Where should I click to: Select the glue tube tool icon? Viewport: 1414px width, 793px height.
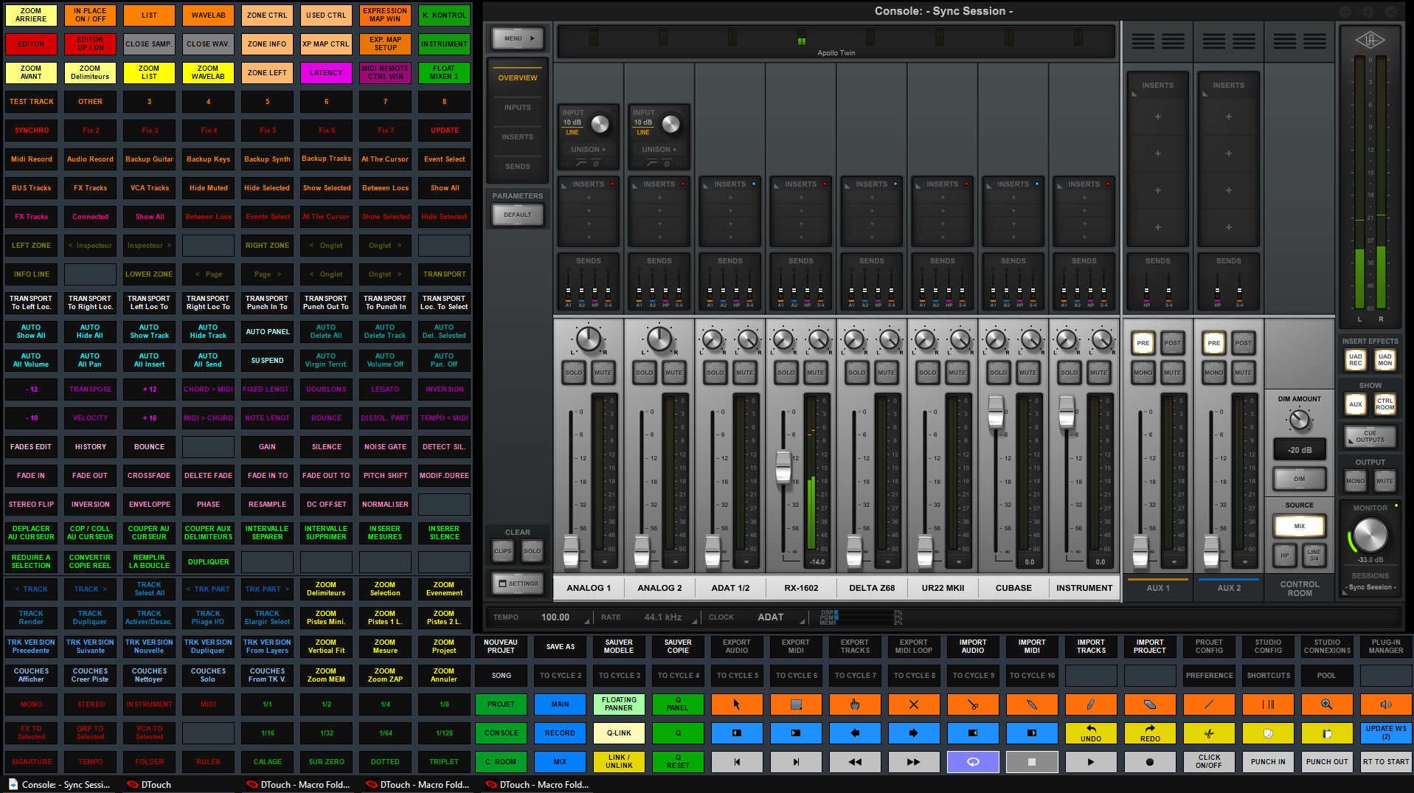[1032, 704]
